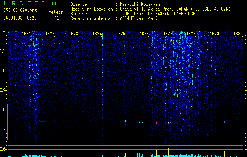The height and width of the screenshot is (157, 247).
Task: Click the red meteor echo just before 1627
Action: 156,122
